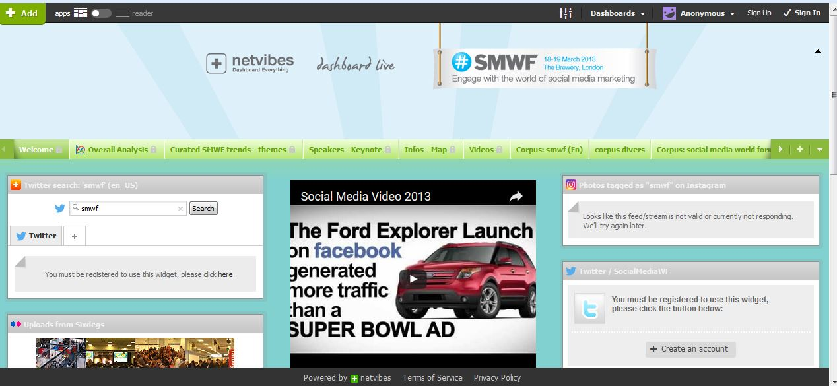Viewport: 837px width, 386px height.
Task: Open the Privacy Policy link
Action: coord(497,378)
